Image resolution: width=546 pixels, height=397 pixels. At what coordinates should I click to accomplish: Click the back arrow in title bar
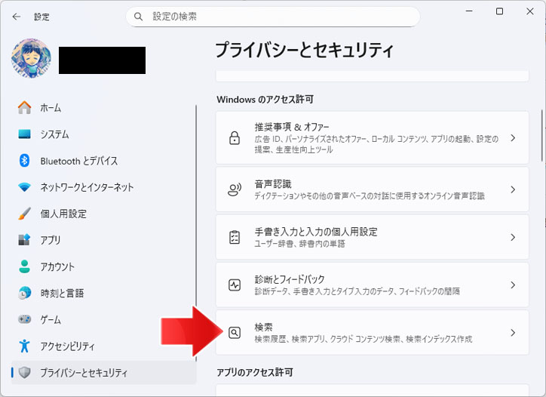pyautogui.click(x=17, y=16)
